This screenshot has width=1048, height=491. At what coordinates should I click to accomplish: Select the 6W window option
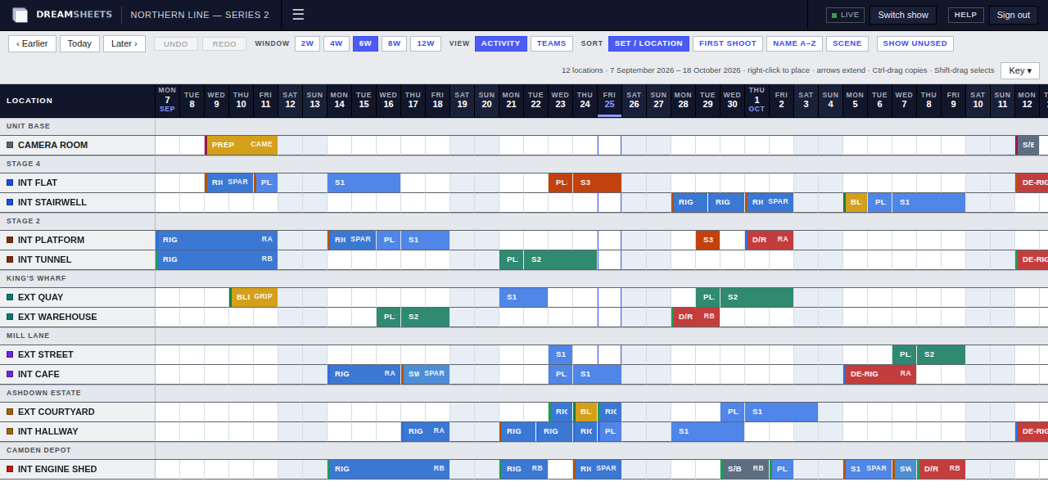[x=365, y=43]
